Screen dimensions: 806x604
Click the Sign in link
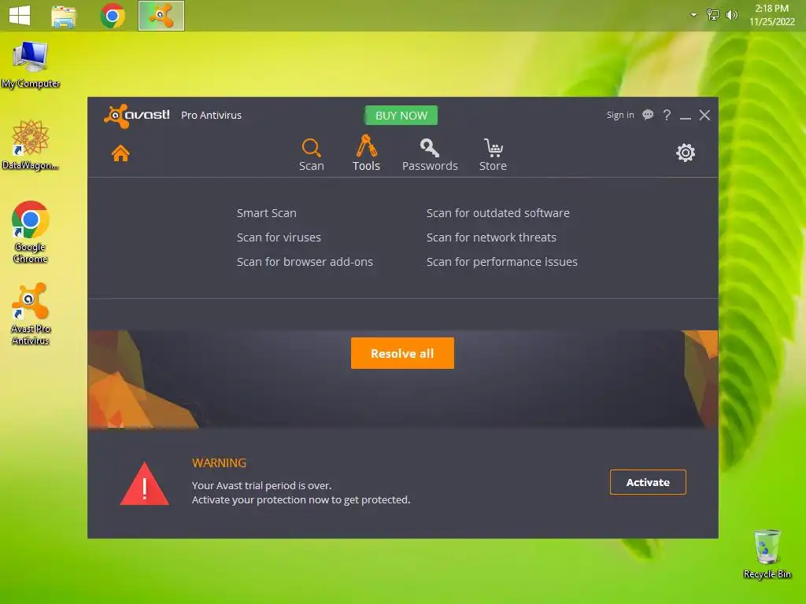pyautogui.click(x=620, y=115)
